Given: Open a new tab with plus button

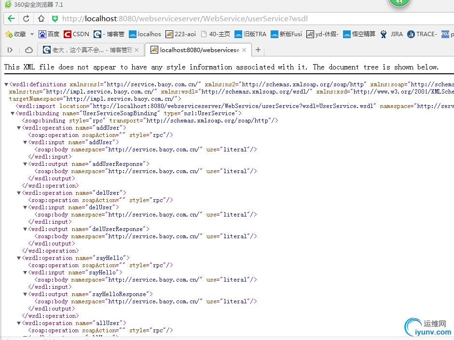Looking at the screenshot, I should [258, 50].
